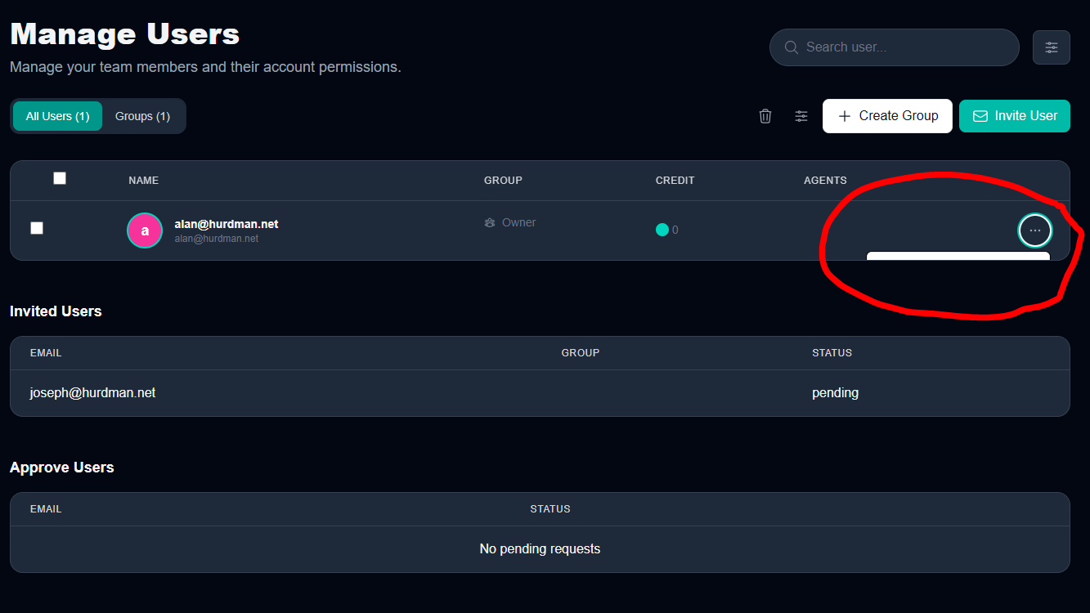This screenshot has height=613, width=1090.
Task: Click the AGENTS column header
Action: click(x=825, y=181)
